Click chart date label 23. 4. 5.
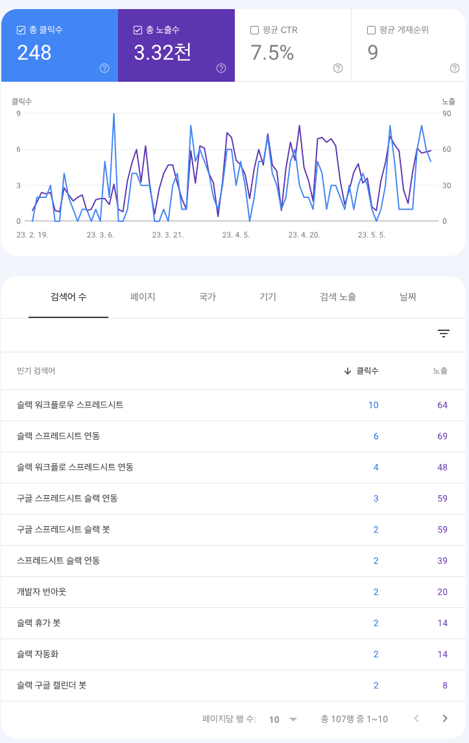 pyautogui.click(x=236, y=235)
